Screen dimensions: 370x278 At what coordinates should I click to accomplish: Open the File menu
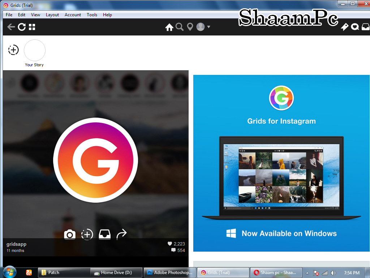tap(9, 14)
